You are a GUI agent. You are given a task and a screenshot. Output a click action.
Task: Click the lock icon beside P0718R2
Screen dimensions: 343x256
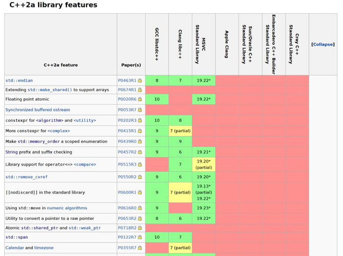pos(140,228)
